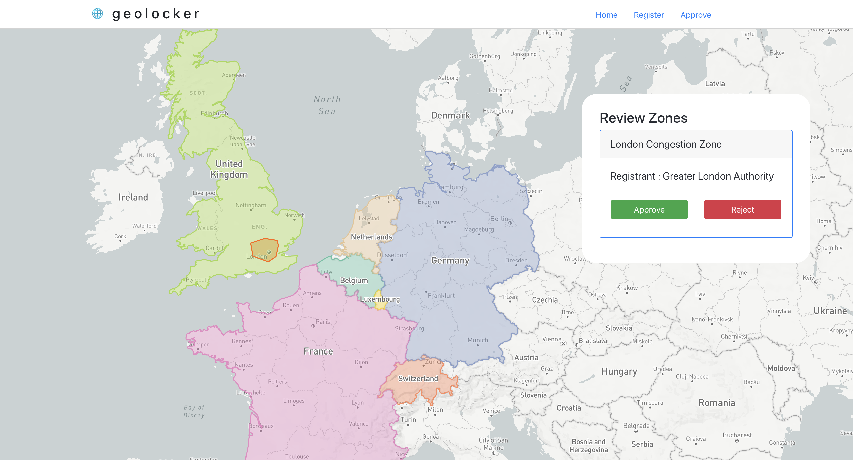Screen dimensions: 853x460
Task: Click the Registrant Greater London Authority text
Action: click(691, 176)
